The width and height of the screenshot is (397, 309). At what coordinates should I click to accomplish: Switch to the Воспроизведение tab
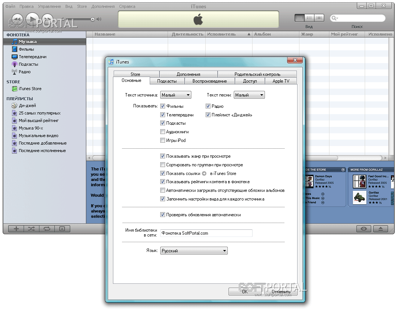210,81
